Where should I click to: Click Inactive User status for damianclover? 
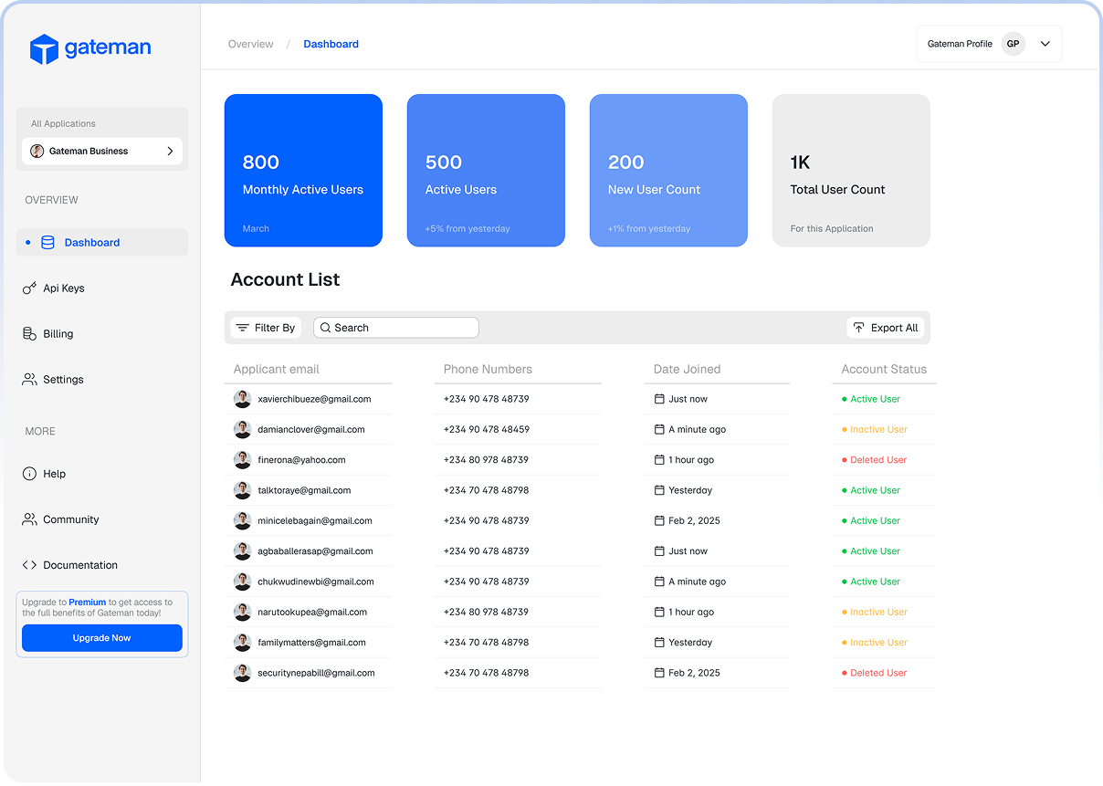click(x=878, y=430)
